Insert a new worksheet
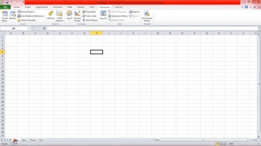 coord(41,140)
